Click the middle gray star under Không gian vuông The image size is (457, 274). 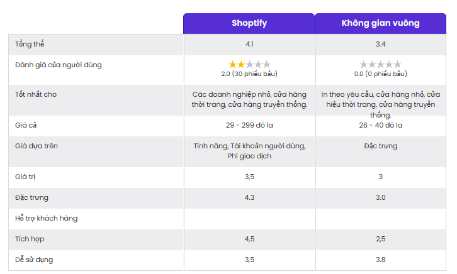click(380, 65)
